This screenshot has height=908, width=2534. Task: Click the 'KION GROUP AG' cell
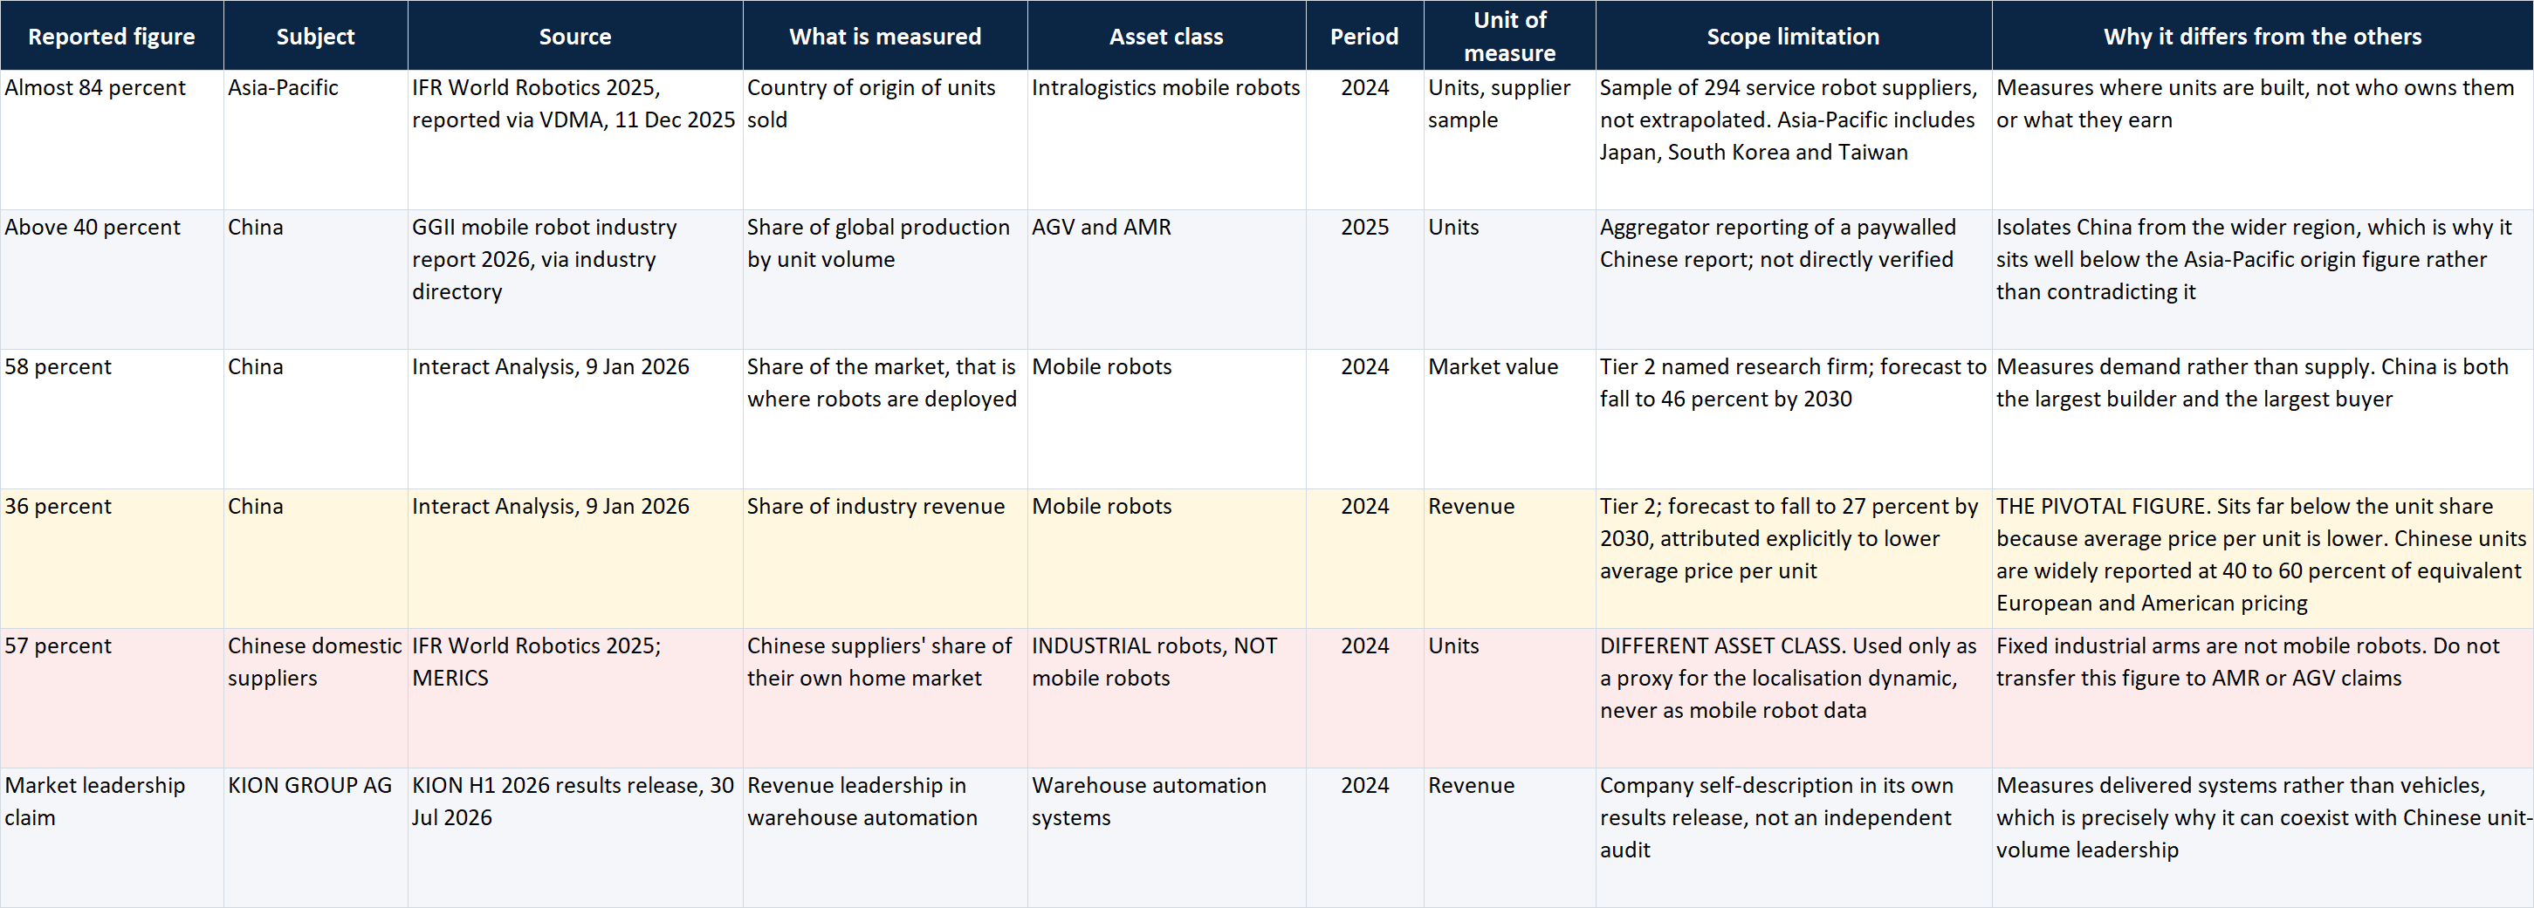tap(316, 837)
